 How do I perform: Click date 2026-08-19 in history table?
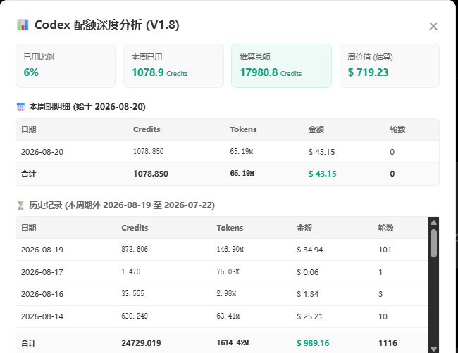click(x=42, y=250)
